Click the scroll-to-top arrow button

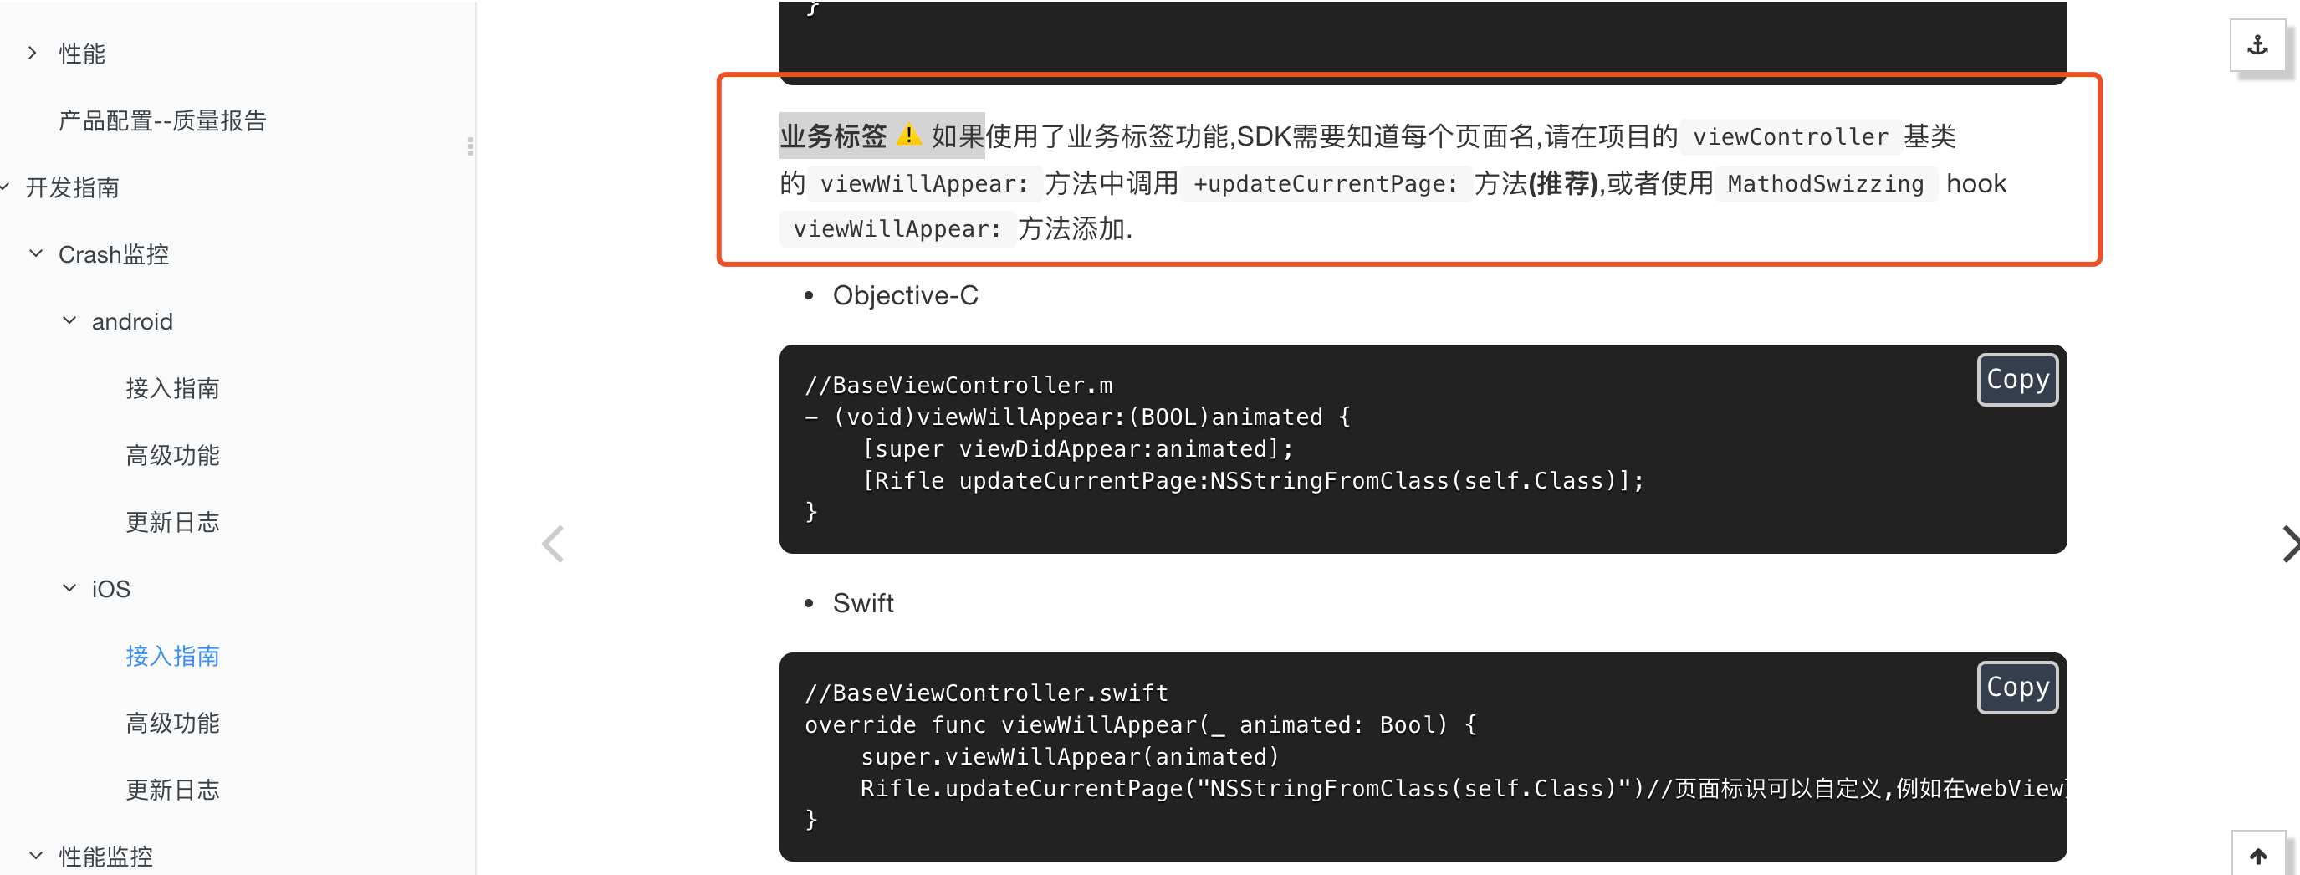tap(2257, 854)
